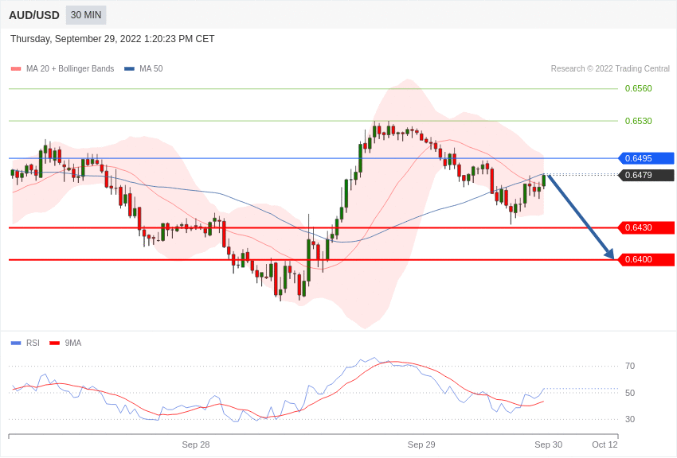This screenshot has width=677, height=458.
Task: Click the 0.6430 support price tag
Action: click(647, 227)
